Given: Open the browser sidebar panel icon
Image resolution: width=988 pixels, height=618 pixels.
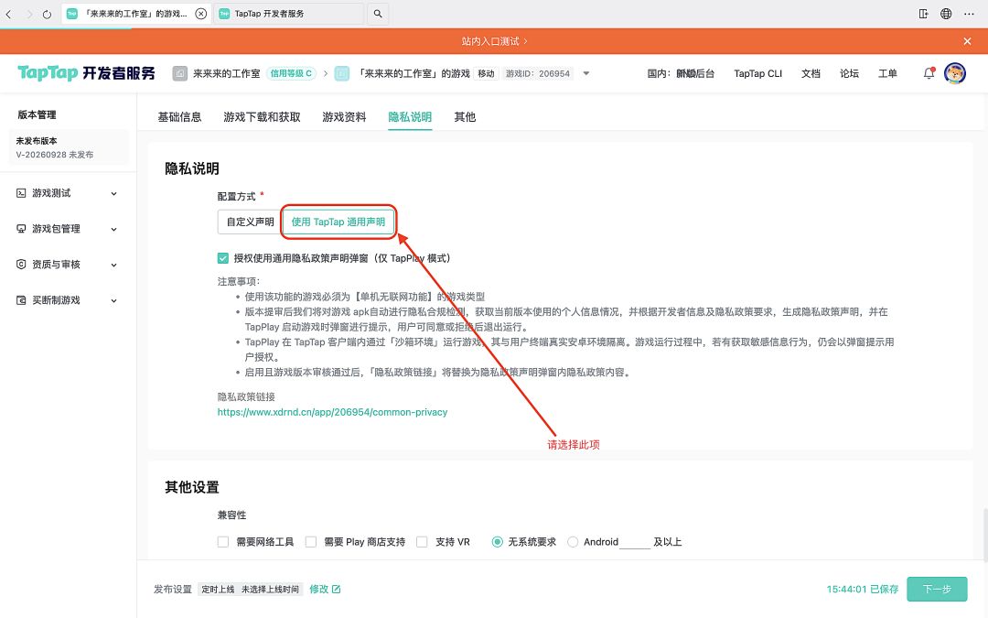Looking at the screenshot, I should pos(924,14).
